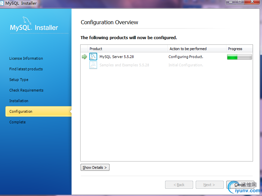This screenshot has height=196, width=262.
Task: Click the Product column header
Action: pos(128,49)
